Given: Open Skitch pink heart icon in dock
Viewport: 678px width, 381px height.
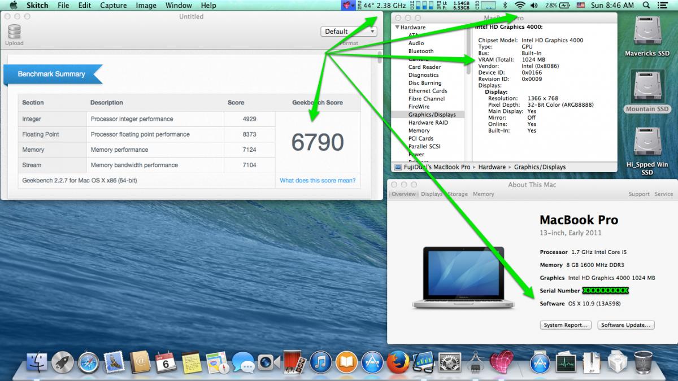Looking at the screenshot, I should point(501,362).
